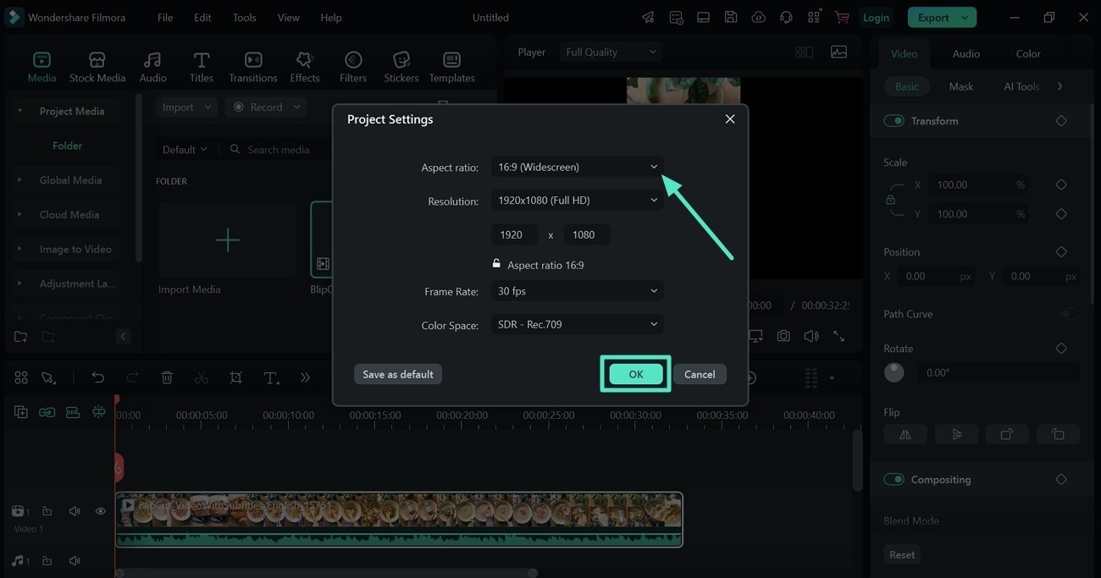
Task: Mute the Video 1 track speaker
Action: 75,511
